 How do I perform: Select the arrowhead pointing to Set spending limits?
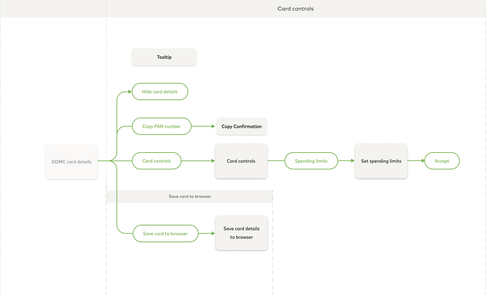[353, 161]
